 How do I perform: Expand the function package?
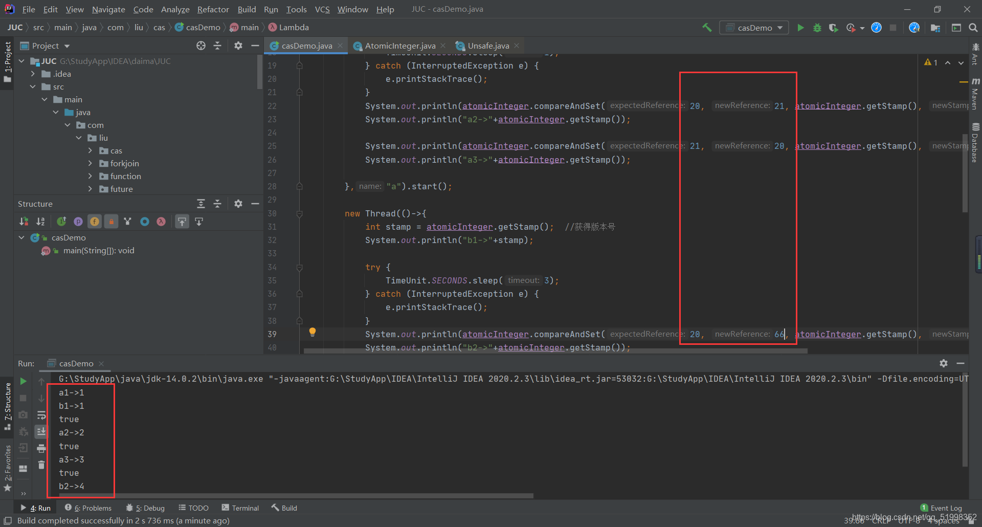(90, 176)
